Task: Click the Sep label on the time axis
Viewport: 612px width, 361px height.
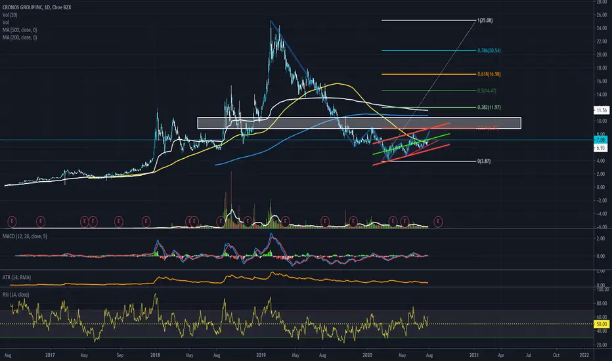Action: [x=120, y=355]
